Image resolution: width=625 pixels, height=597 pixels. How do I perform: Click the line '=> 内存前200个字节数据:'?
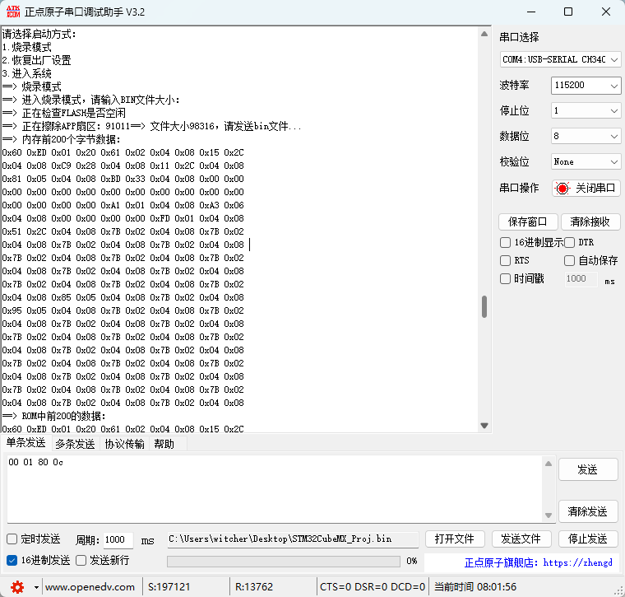(x=61, y=139)
